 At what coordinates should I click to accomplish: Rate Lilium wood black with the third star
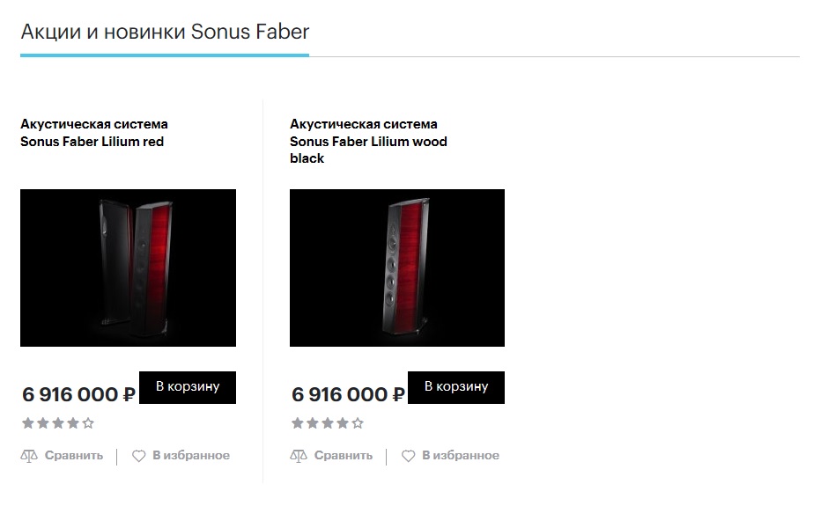click(328, 423)
